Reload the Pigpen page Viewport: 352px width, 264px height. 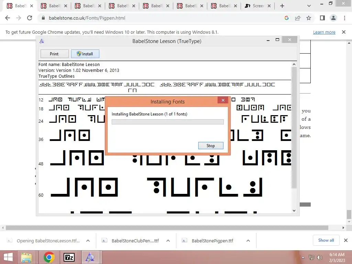click(x=30, y=18)
